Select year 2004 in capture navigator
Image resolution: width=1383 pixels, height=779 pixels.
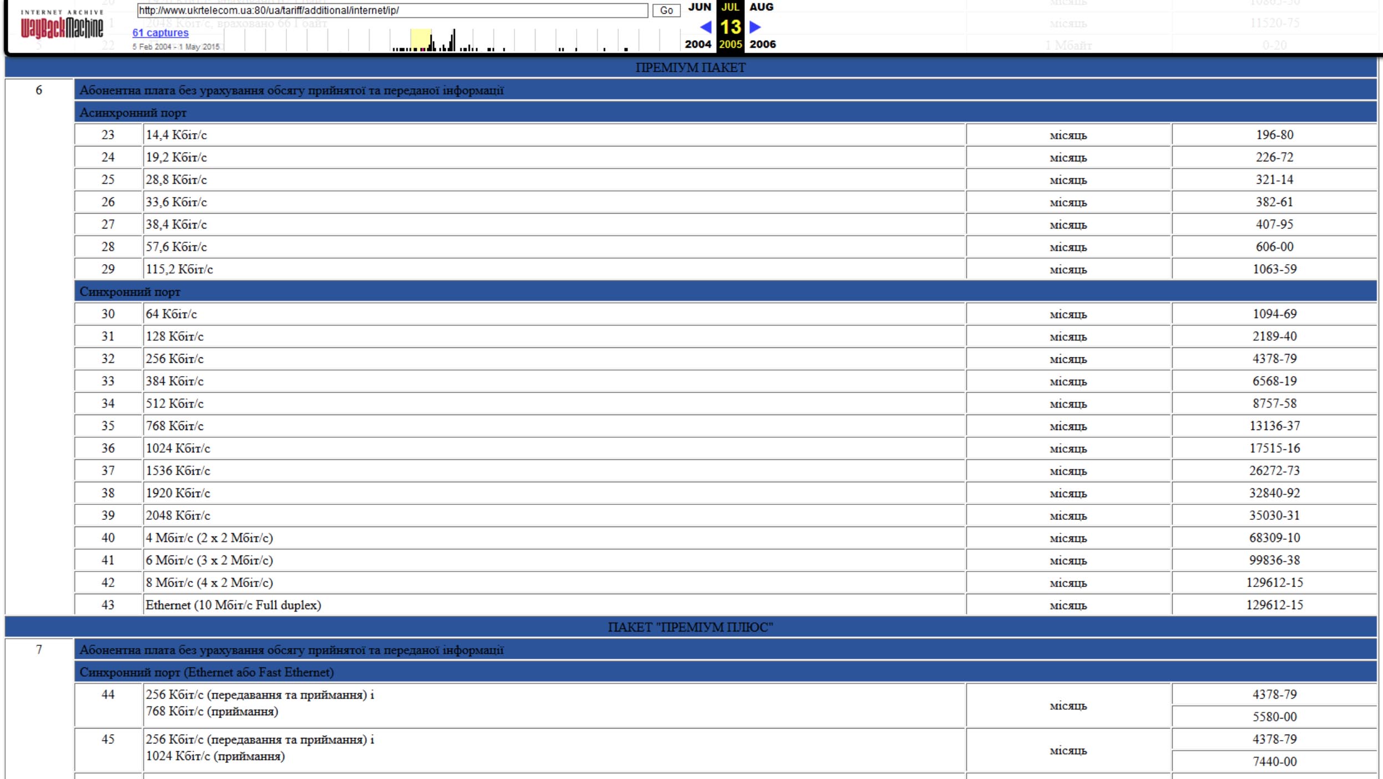click(698, 44)
